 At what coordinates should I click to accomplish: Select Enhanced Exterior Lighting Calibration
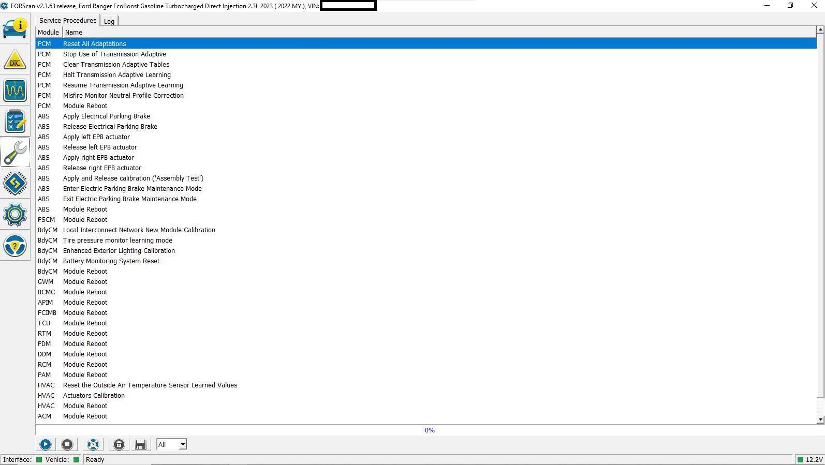tap(426, 250)
